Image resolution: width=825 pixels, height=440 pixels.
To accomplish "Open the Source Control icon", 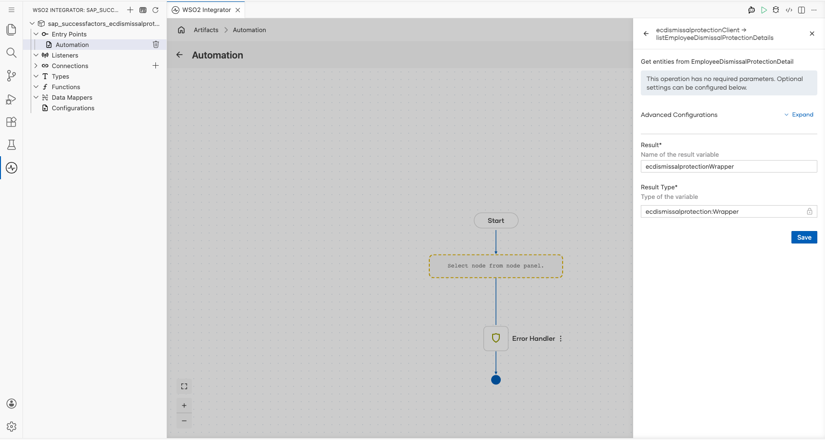I will 12,76.
